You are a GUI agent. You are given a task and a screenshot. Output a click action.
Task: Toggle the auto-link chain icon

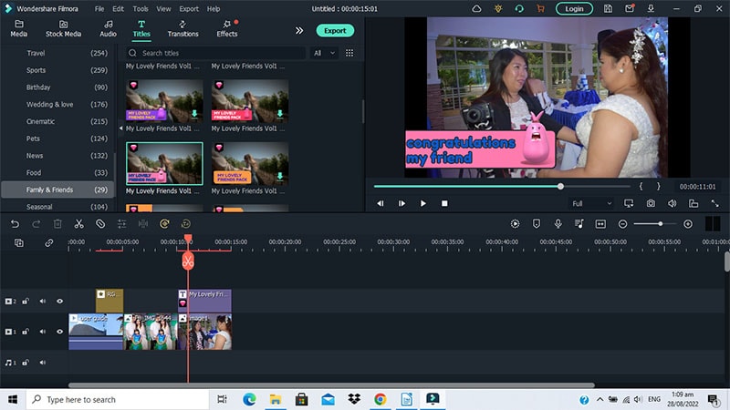pyautogui.click(x=49, y=242)
